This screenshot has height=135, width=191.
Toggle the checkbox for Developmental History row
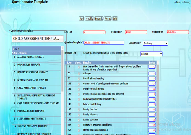(x=78, y=89)
